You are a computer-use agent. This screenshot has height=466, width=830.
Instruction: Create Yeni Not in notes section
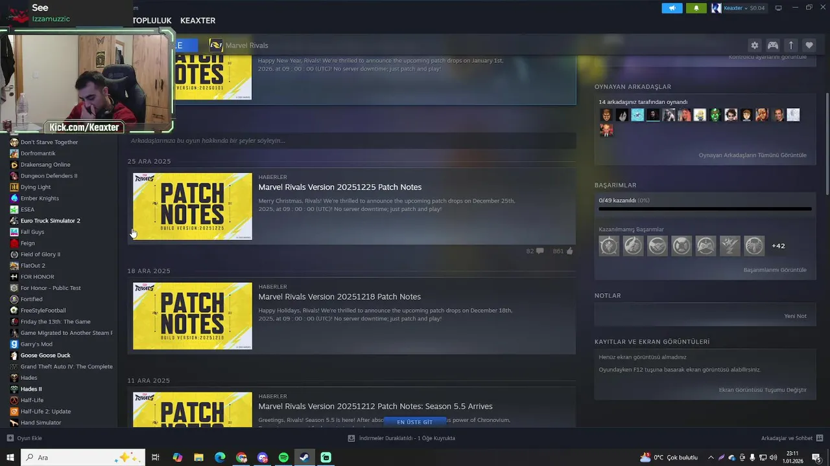click(x=795, y=316)
